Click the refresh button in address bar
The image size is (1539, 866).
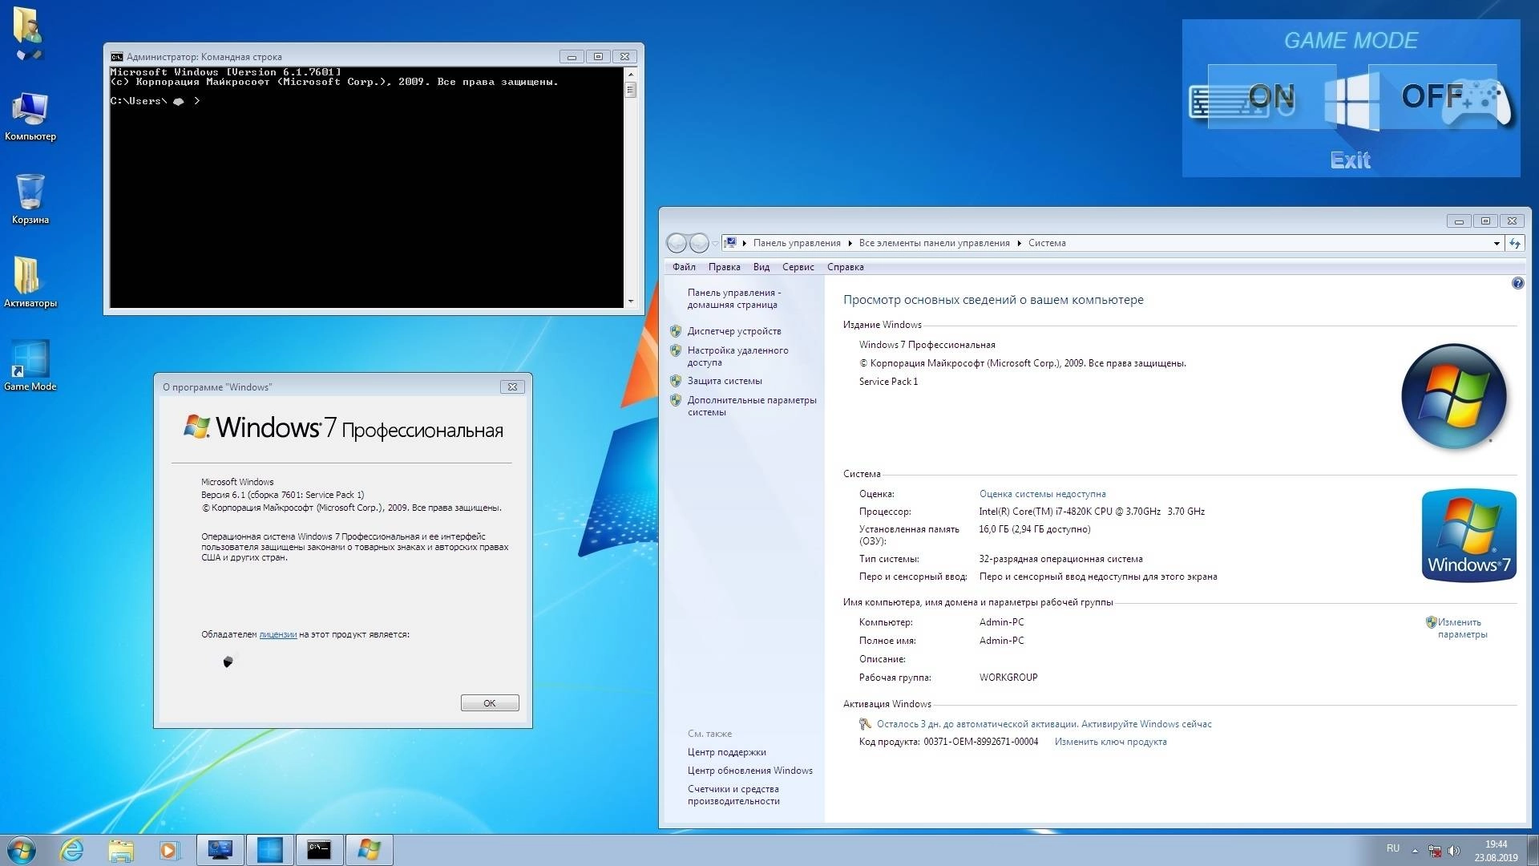click(1514, 243)
